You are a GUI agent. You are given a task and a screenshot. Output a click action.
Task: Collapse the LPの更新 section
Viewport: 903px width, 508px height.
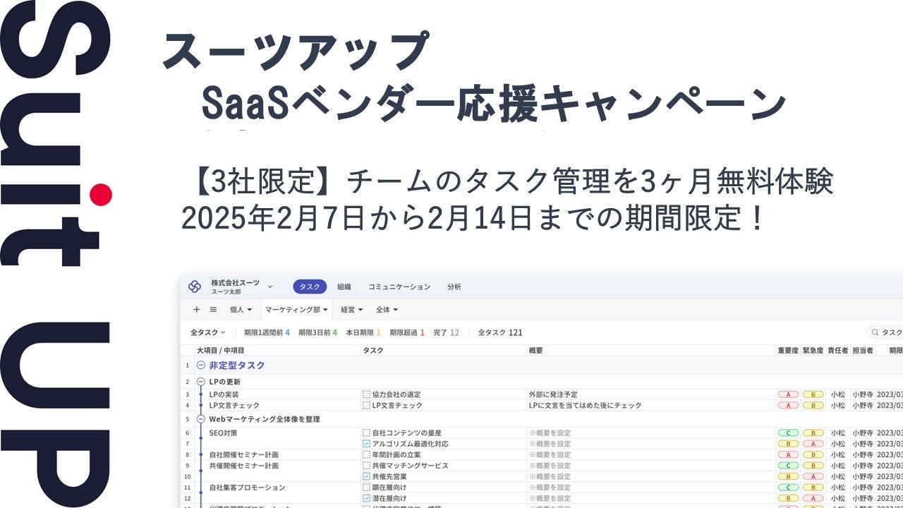coord(200,382)
